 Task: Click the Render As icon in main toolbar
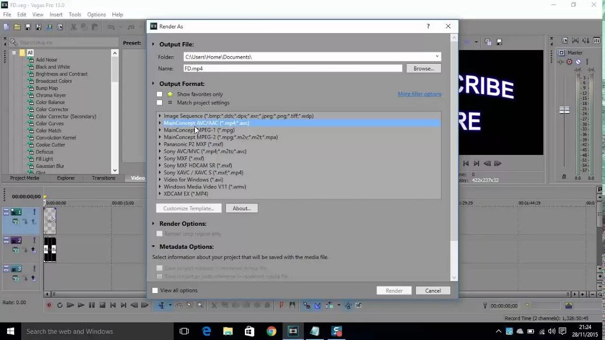[49, 27]
